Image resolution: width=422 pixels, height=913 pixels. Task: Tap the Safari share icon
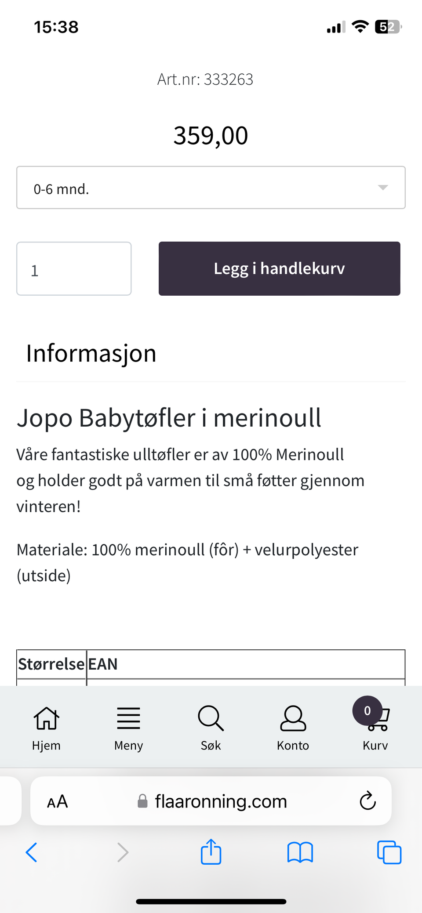(211, 852)
